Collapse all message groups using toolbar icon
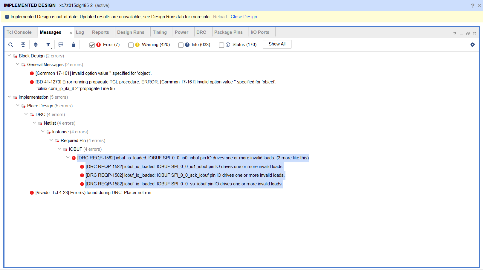 (23, 45)
